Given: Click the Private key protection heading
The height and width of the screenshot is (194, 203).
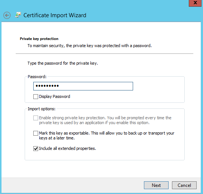Looking at the screenshot, I should pos(39,39).
